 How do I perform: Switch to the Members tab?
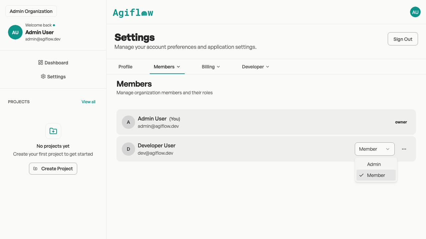[x=167, y=67]
